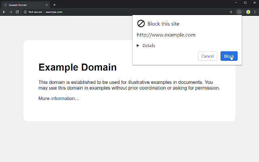This screenshot has height=162, width=259.
Task: Click the Example Domain heading
Action: (x=77, y=67)
